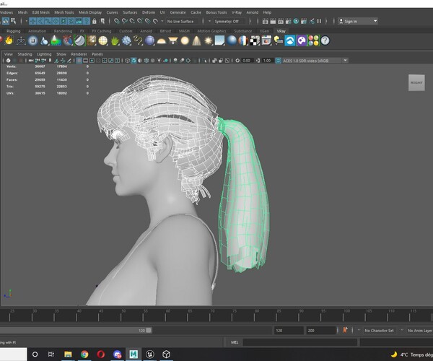The height and width of the screenshot is (361, 433).
Task: Click the V-Ray sphere light shelf icon
Action: 185,41
